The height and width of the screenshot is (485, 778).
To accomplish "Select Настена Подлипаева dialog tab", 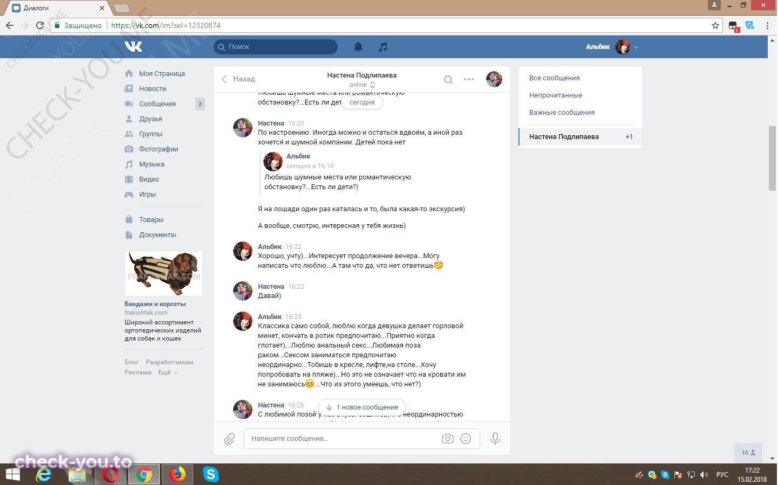I will [x=581, y=137].
